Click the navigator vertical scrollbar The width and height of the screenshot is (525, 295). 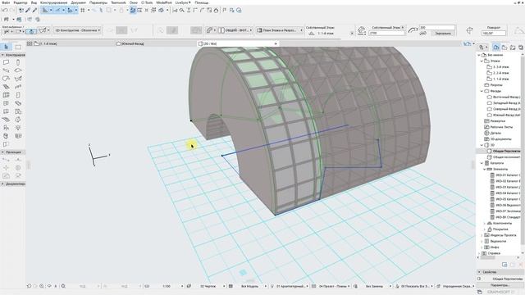pos(523,151)
